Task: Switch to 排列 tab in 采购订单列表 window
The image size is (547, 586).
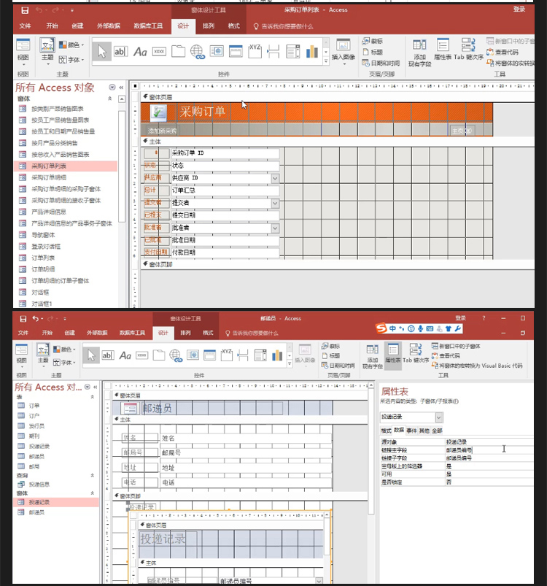Action: [209, 26]
